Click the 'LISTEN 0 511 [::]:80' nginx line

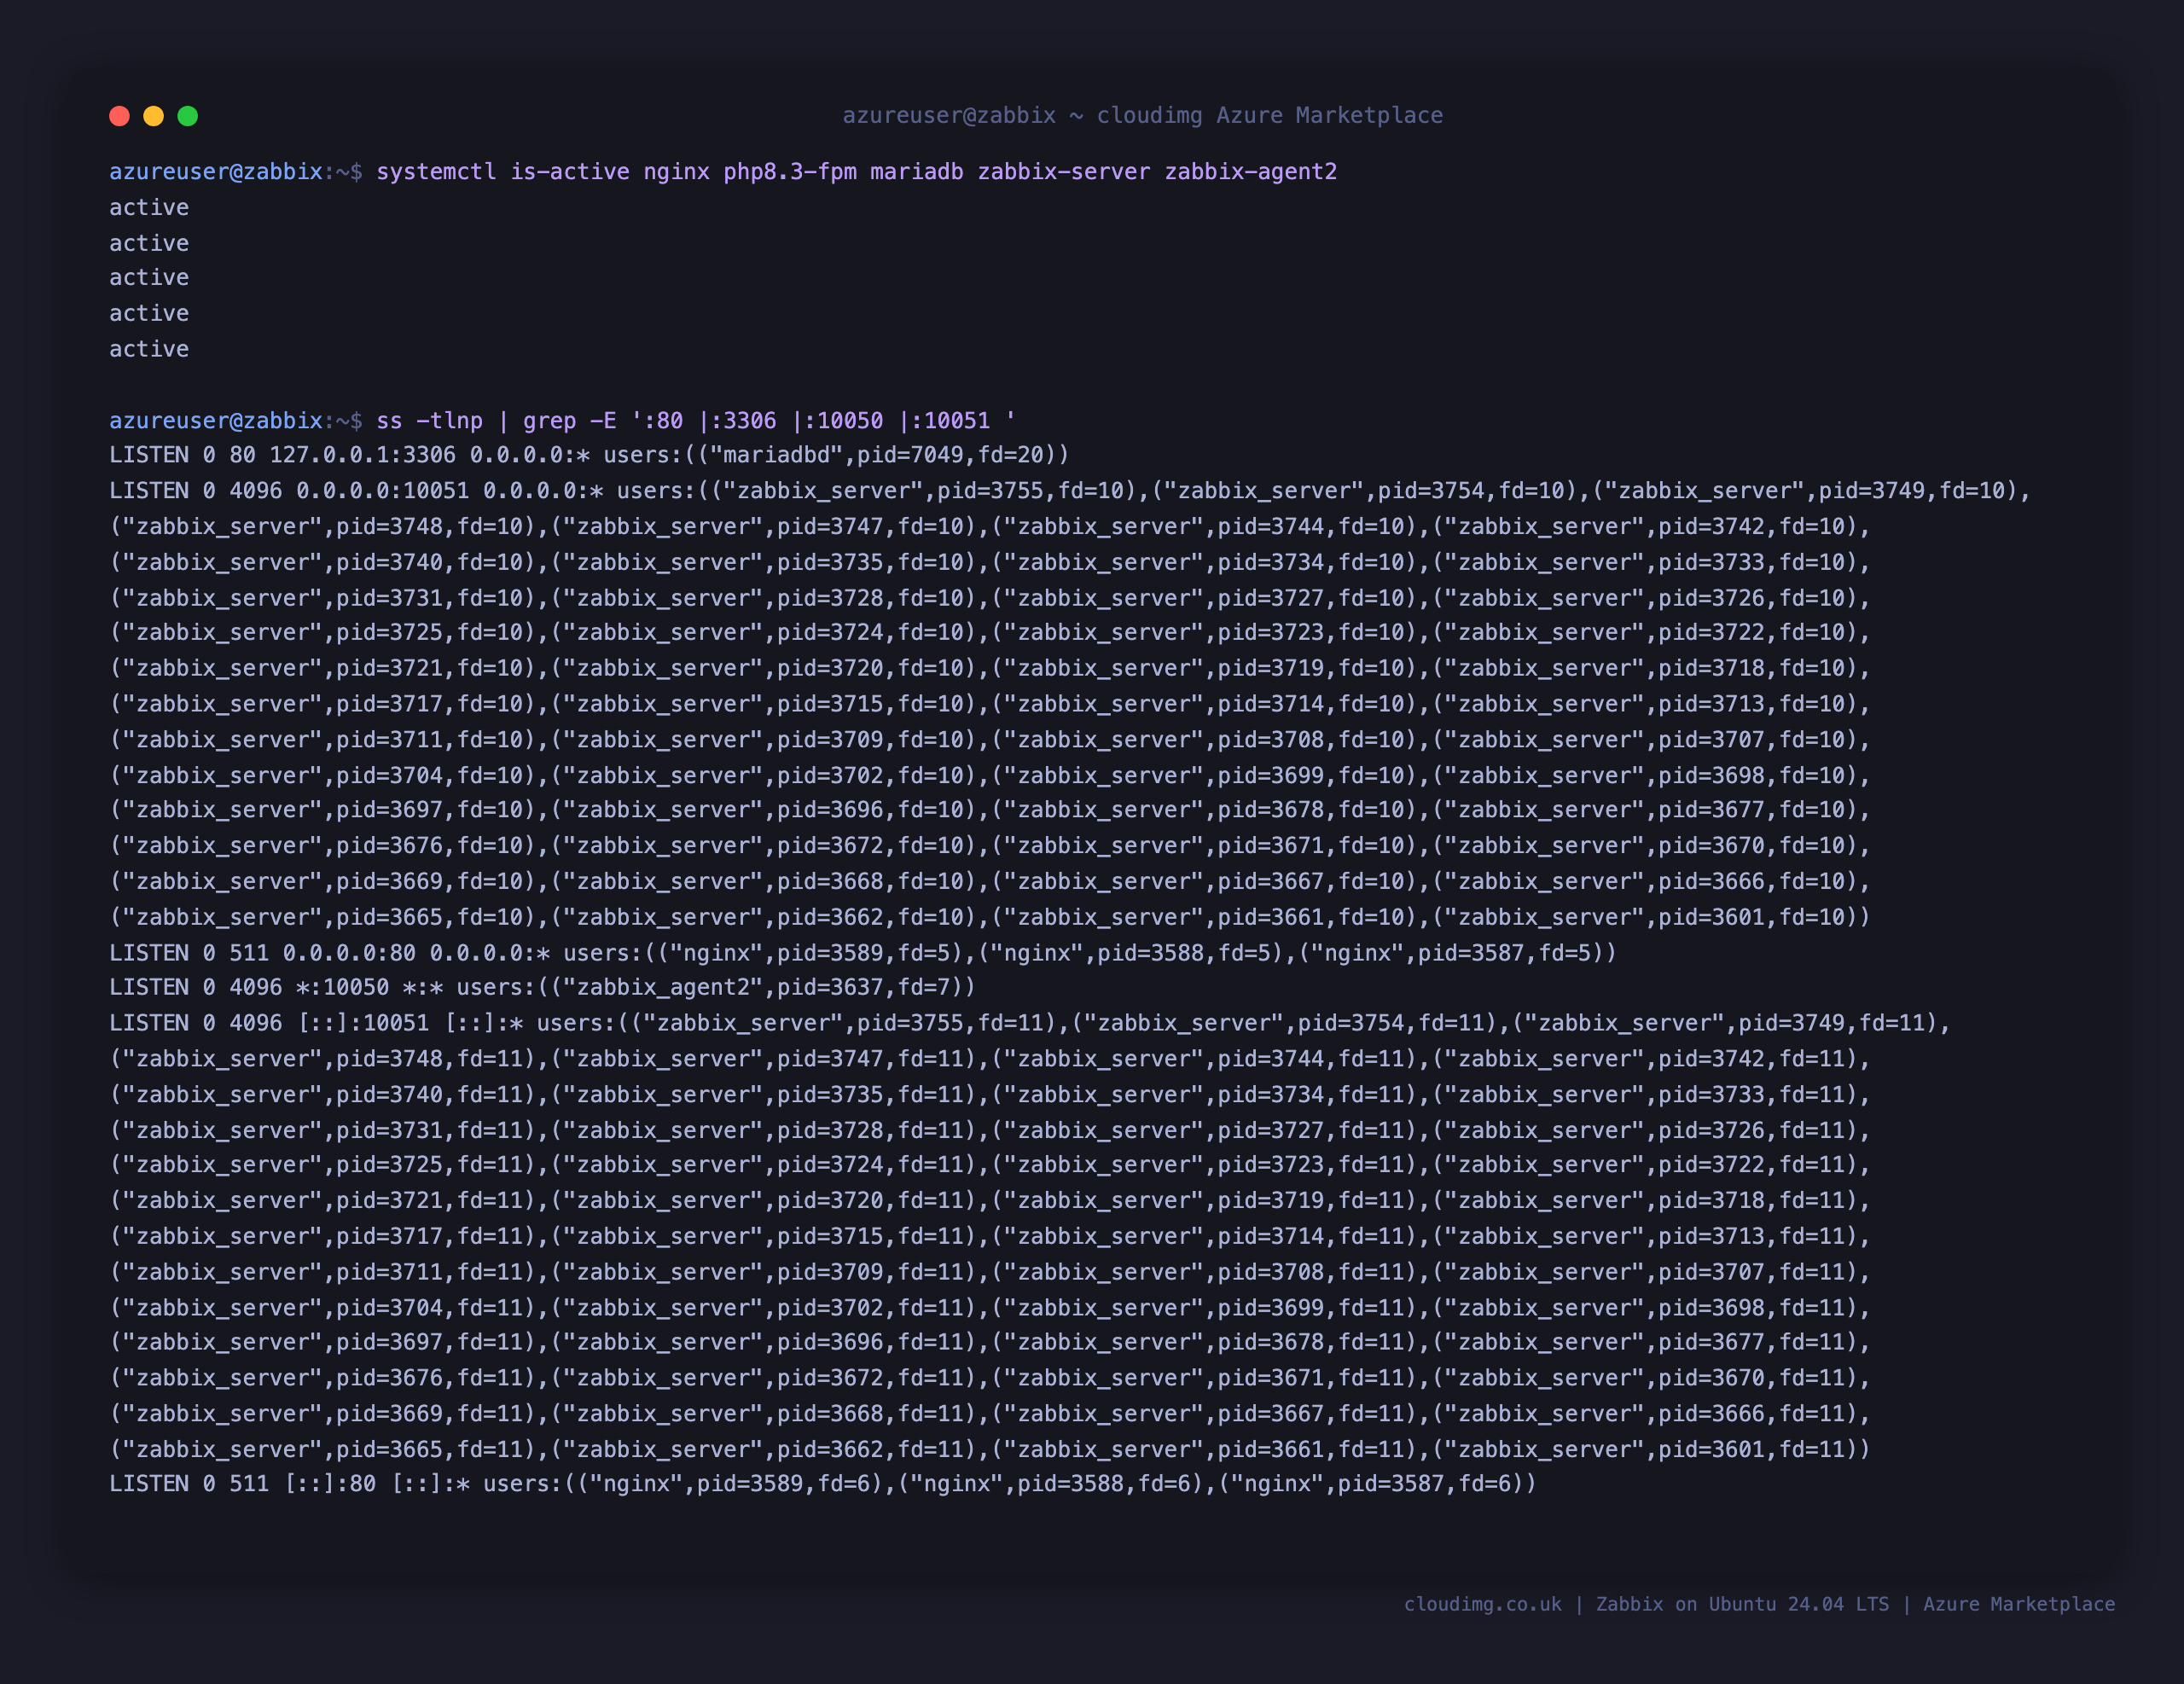[823, 1484]
